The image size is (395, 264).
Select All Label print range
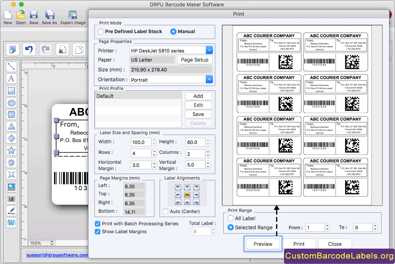click(231, 218)
